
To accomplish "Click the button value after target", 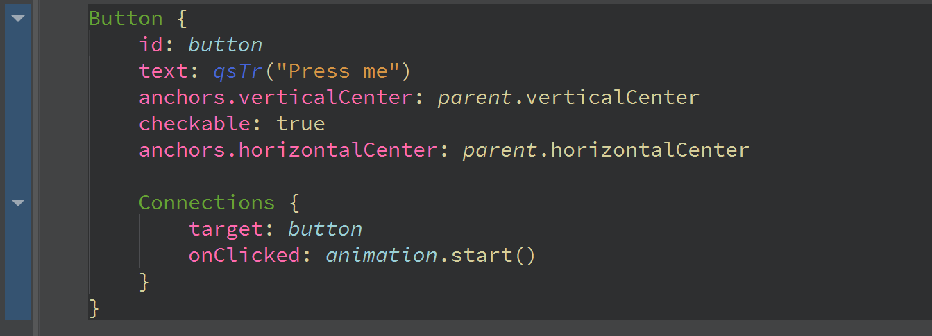I will 325,229.
